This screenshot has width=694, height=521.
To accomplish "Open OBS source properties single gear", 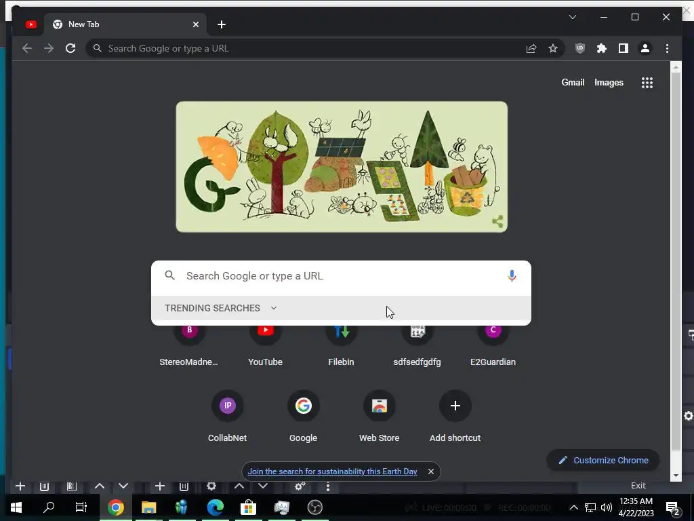I will [x=211, y=486].
